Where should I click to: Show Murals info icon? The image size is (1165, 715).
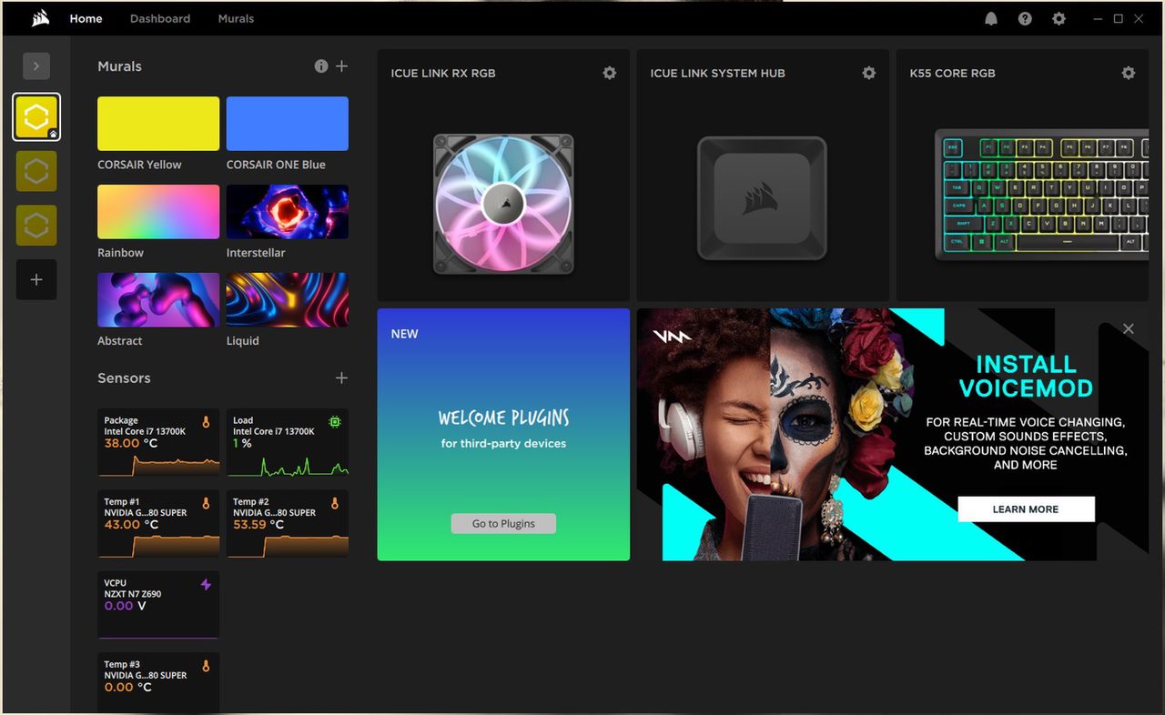tap(320, 66)
